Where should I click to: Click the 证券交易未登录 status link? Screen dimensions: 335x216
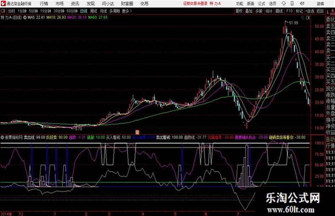pyautogui.click(x=195, y=4)
